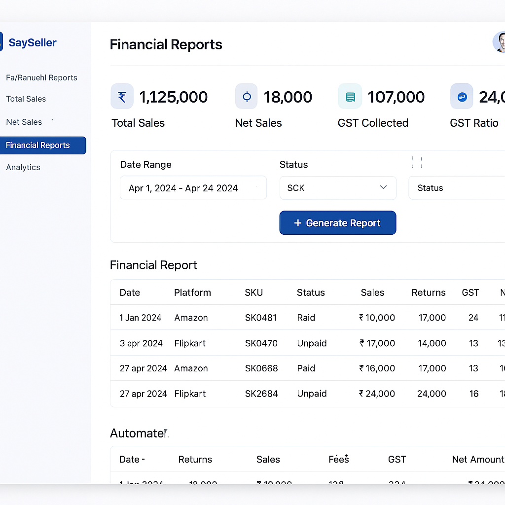Image resolution: width=505 pixels, height=505 pixels.
Task: Click the dashed marks above the Status filter
Action: (417, 162)
